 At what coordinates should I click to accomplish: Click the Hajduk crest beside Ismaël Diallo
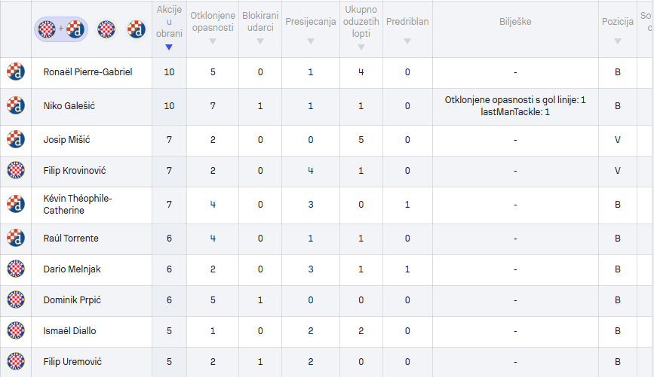[x=16, y=330]
